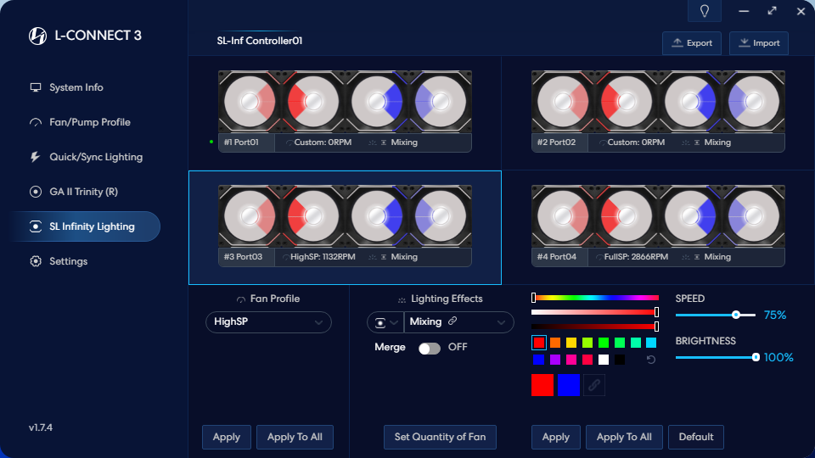Pick the black preset color swatch

coord(620,360)
